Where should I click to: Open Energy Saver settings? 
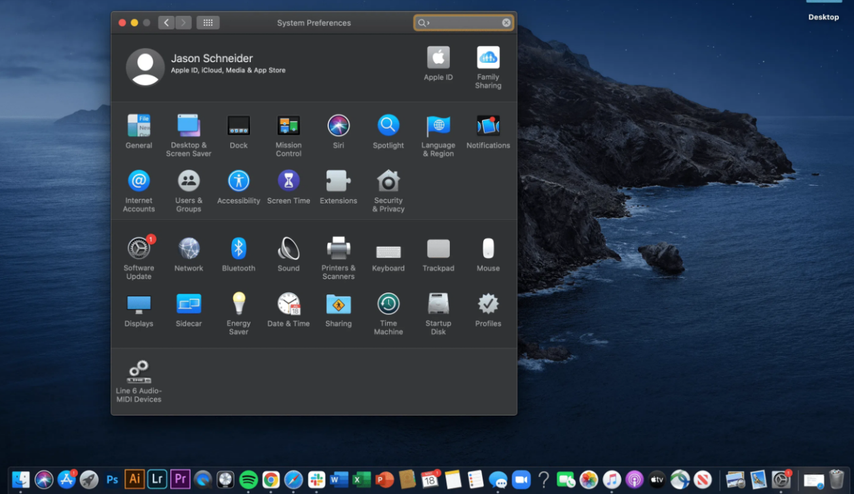[x=238, y=304]
